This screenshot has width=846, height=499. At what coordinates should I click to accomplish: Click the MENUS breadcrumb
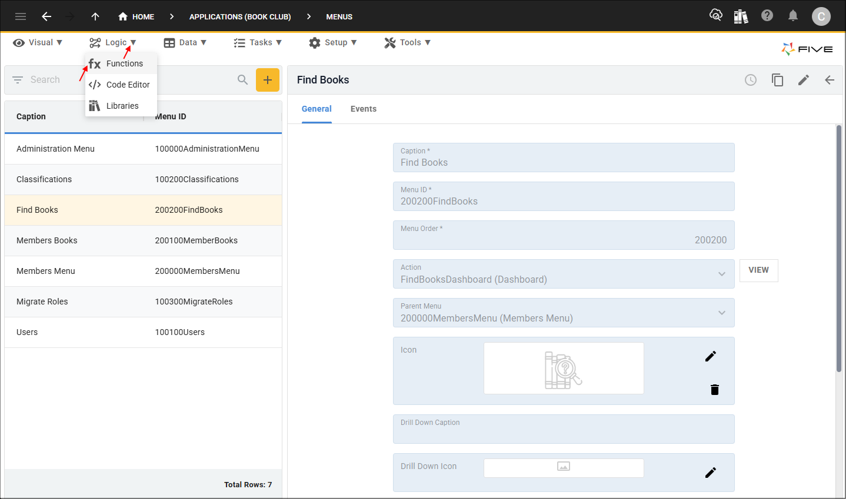[339, 16]
